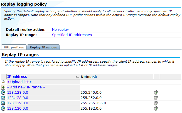Select the 255.252.0.0 netmask cell
The width and height of the screenshot is (182, 113).
tap(91, 98)
